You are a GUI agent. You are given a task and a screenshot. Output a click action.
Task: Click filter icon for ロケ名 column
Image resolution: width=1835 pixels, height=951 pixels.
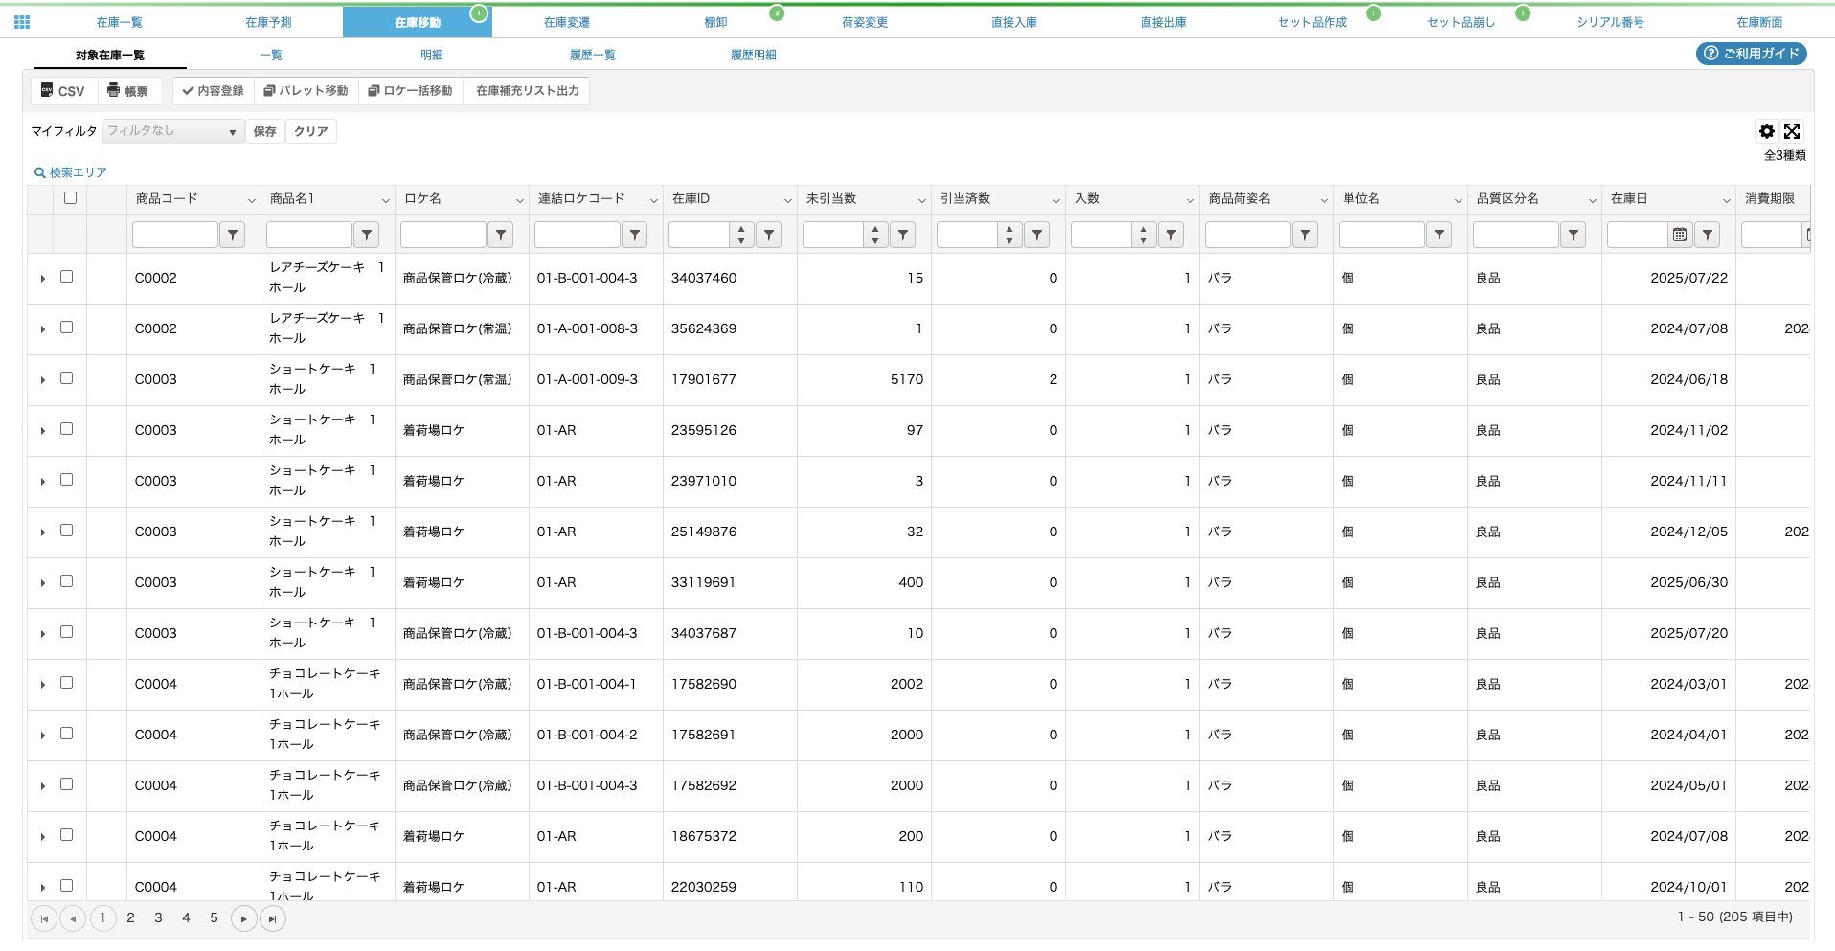pyautogui.click(x=501, y=235)
